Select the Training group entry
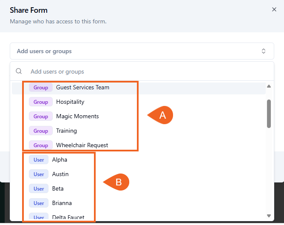Image resolution: width=284 pixels, height=225 pixels. pos(66,131)
